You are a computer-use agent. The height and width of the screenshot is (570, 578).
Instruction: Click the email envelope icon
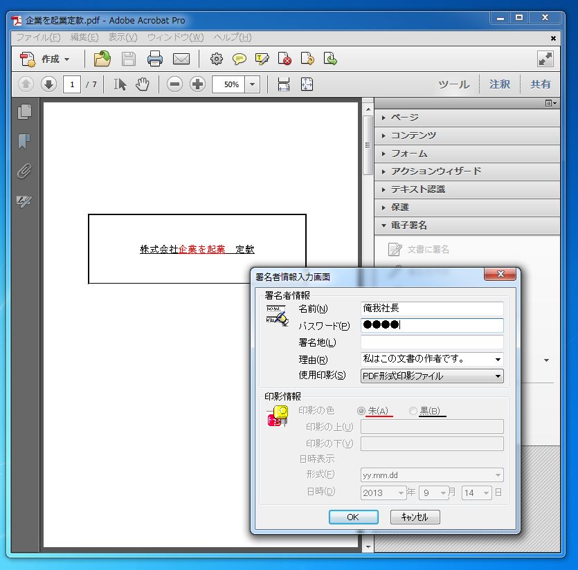point(181,59)
